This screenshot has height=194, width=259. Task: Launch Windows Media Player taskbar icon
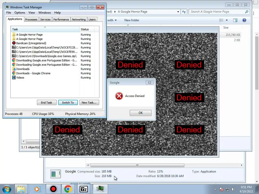coord(37,189)
